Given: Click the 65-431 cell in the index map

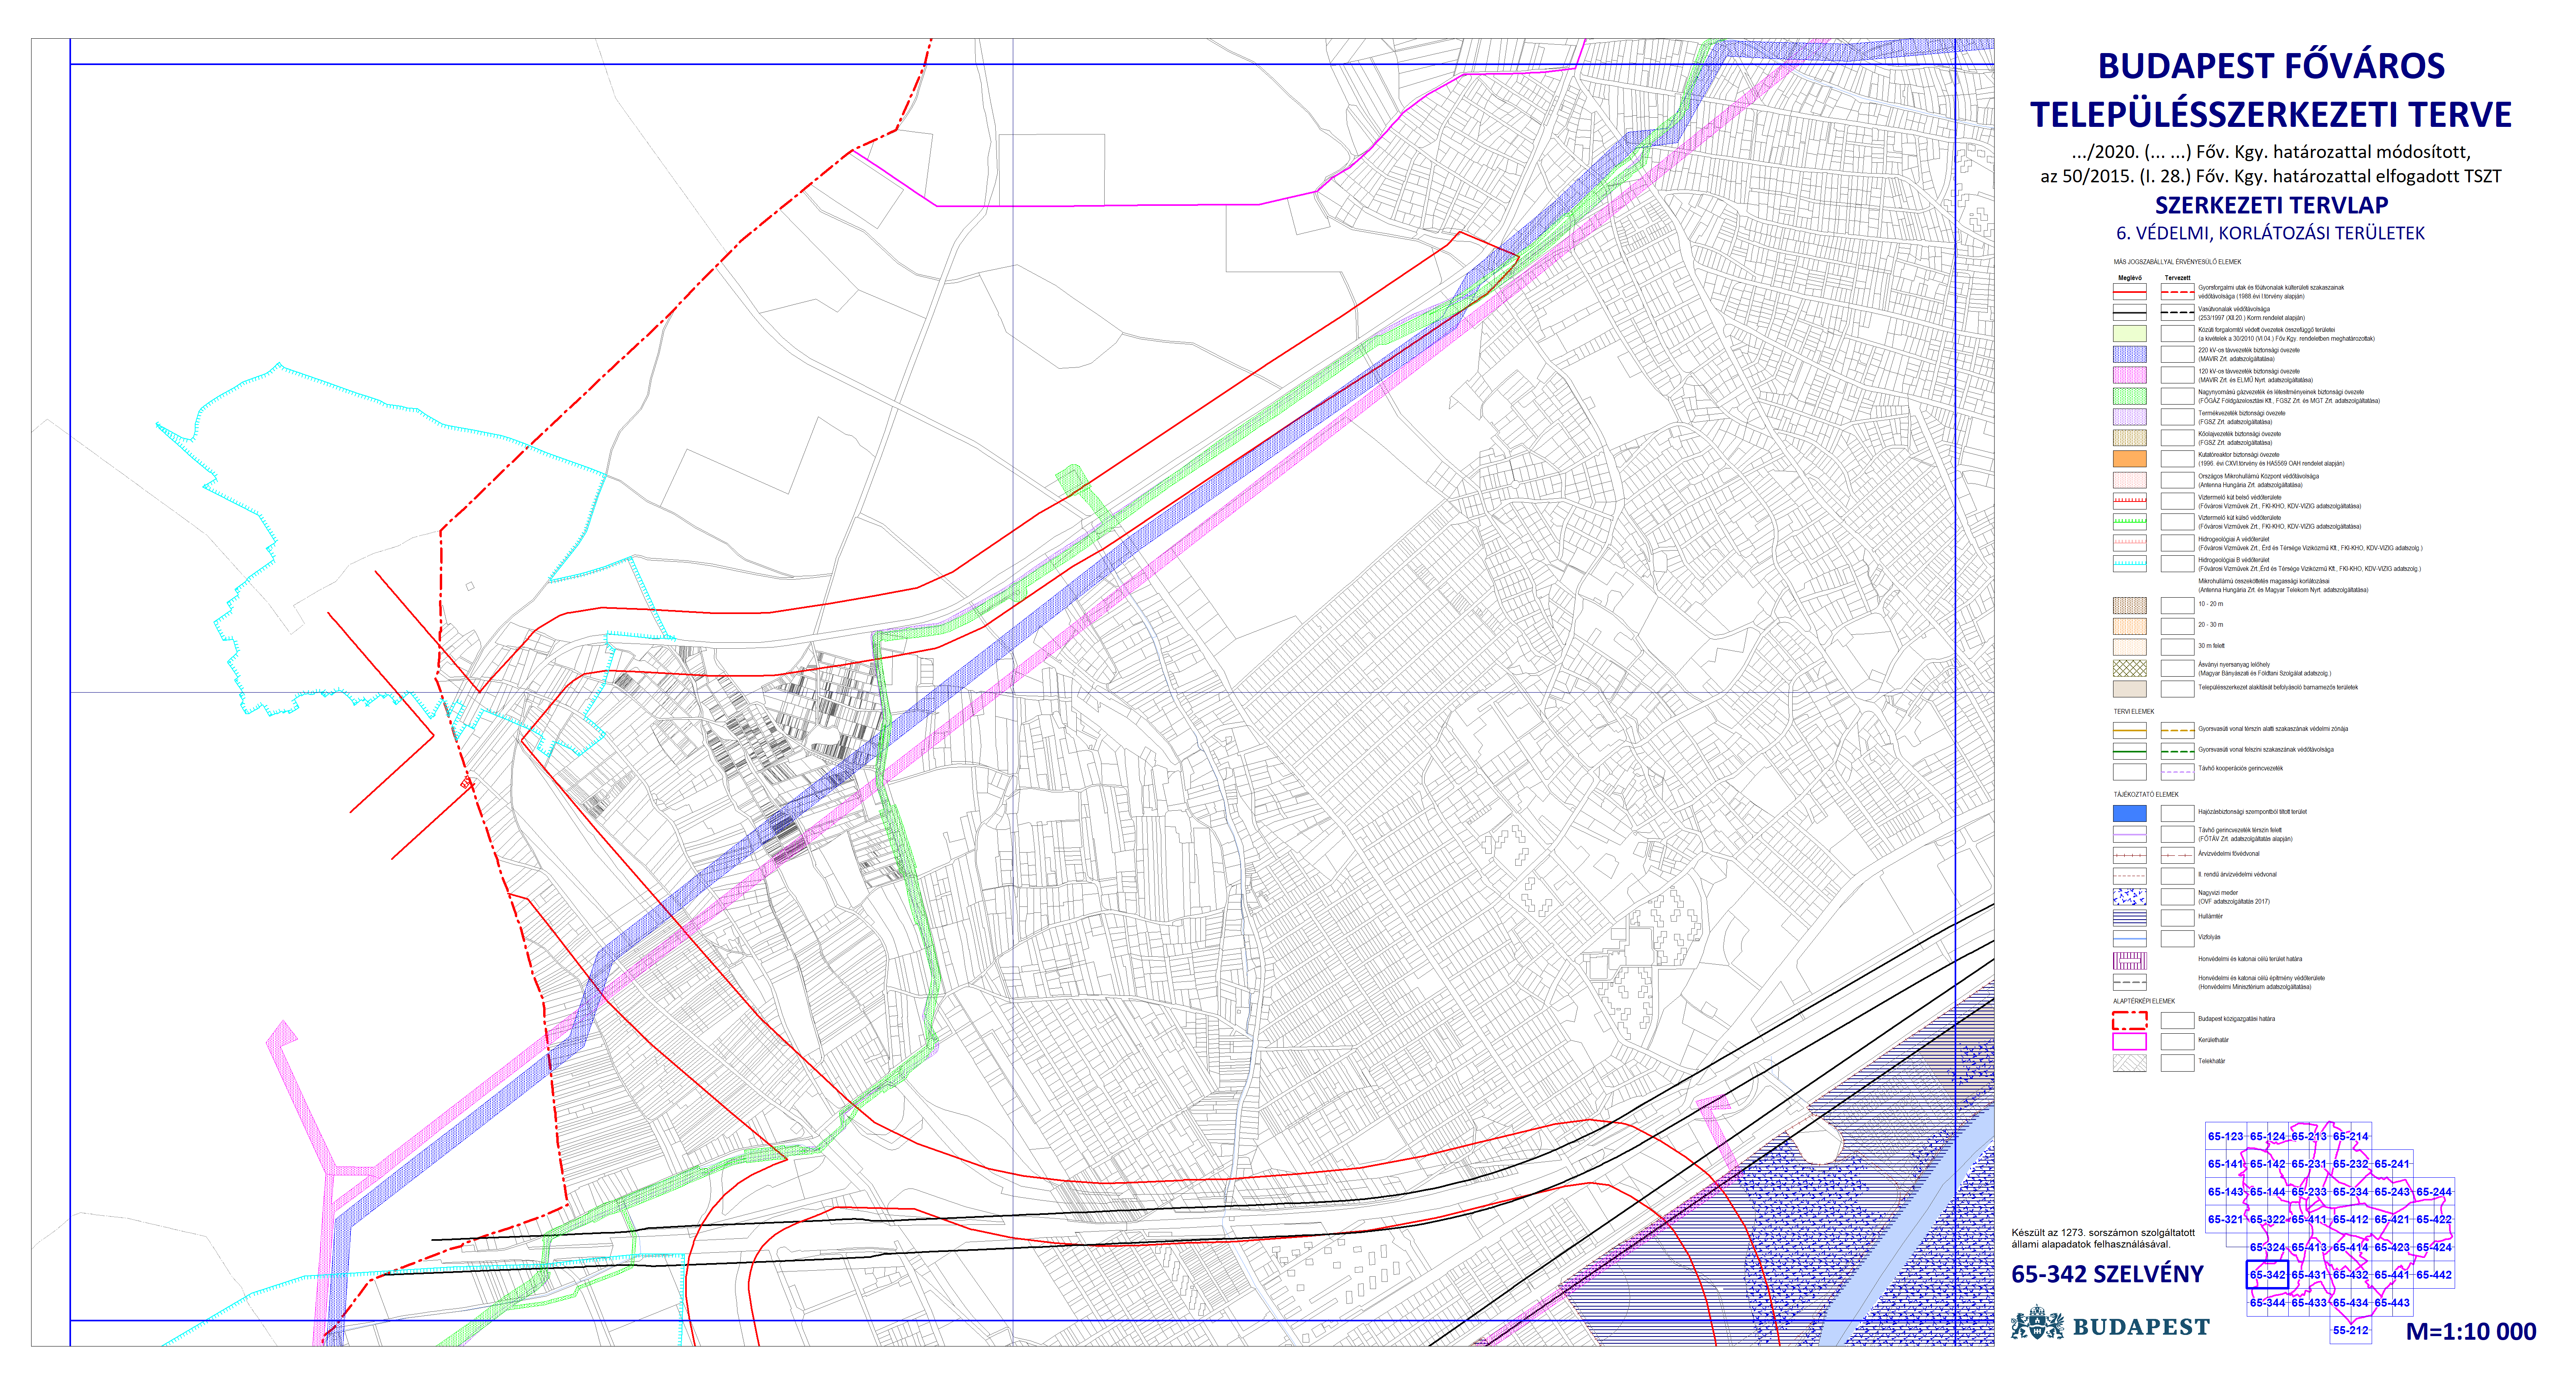Looking at the screenshot, I should click(2309, 1275).
